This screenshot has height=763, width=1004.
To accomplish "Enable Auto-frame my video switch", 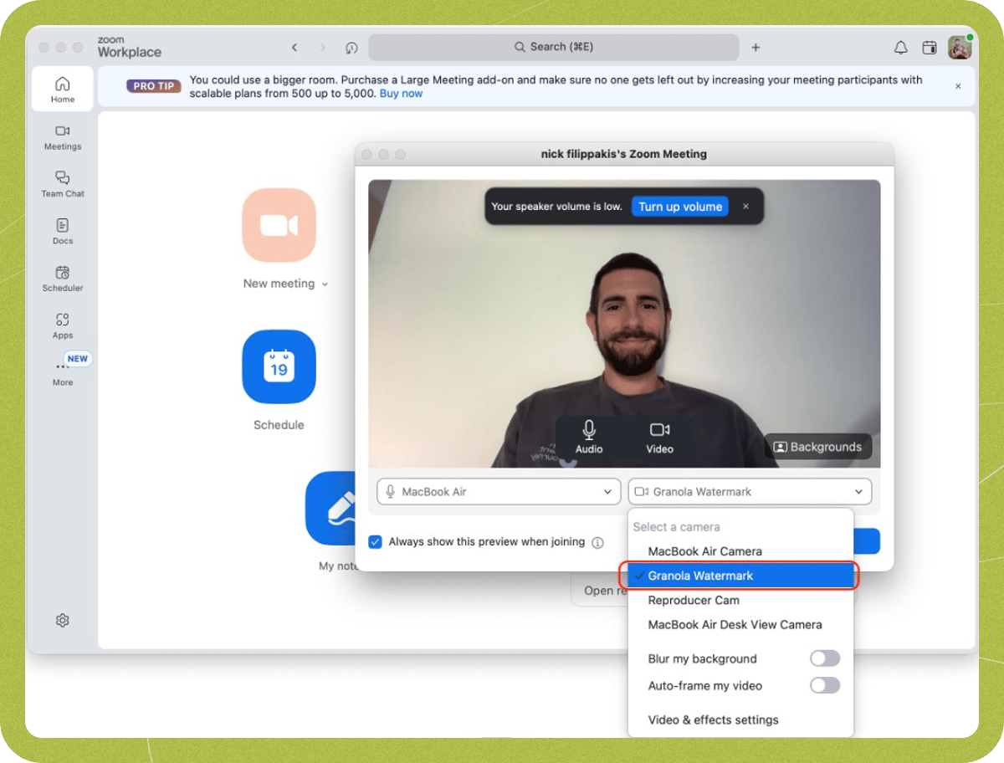I will (x=824, y=685).
